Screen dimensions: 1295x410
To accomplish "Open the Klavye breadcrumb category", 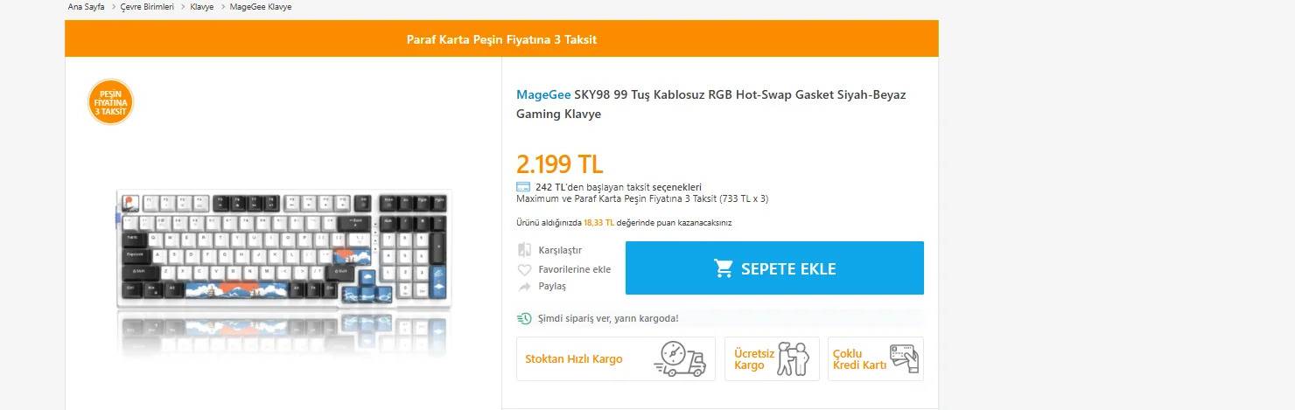I will [202, 7].
